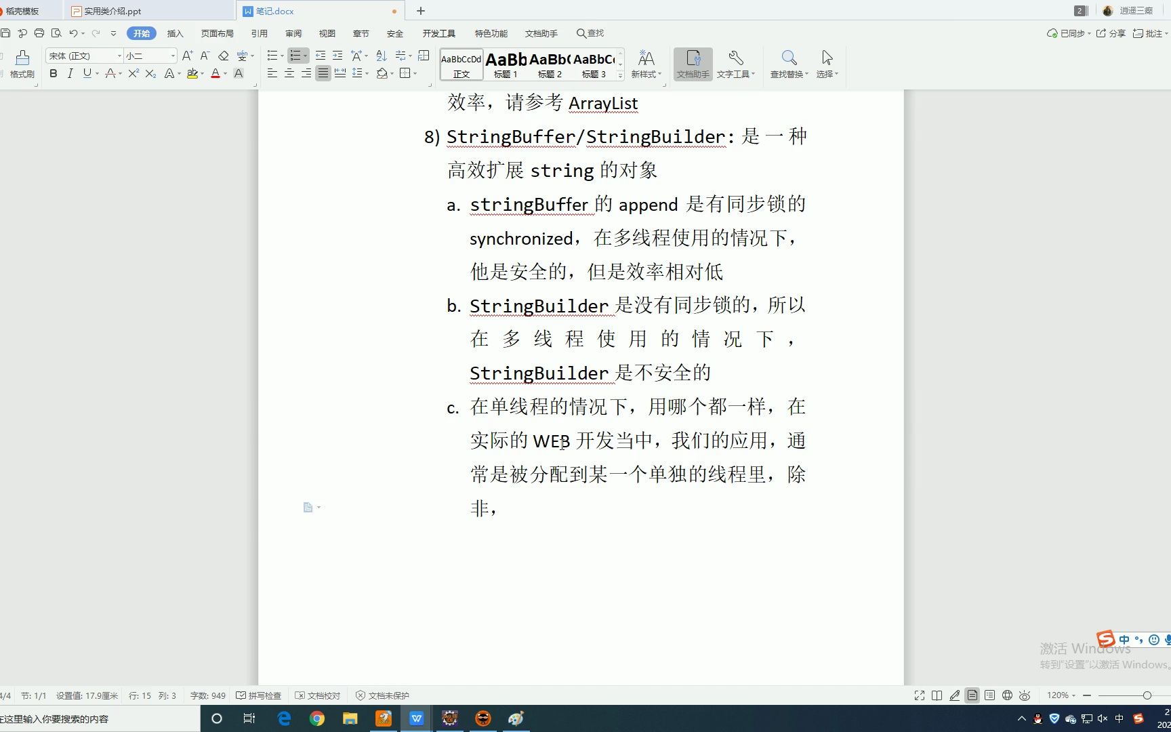Decrease font size with A- icon
This screenshot has height=732, width=1171.
coord(205,56)
